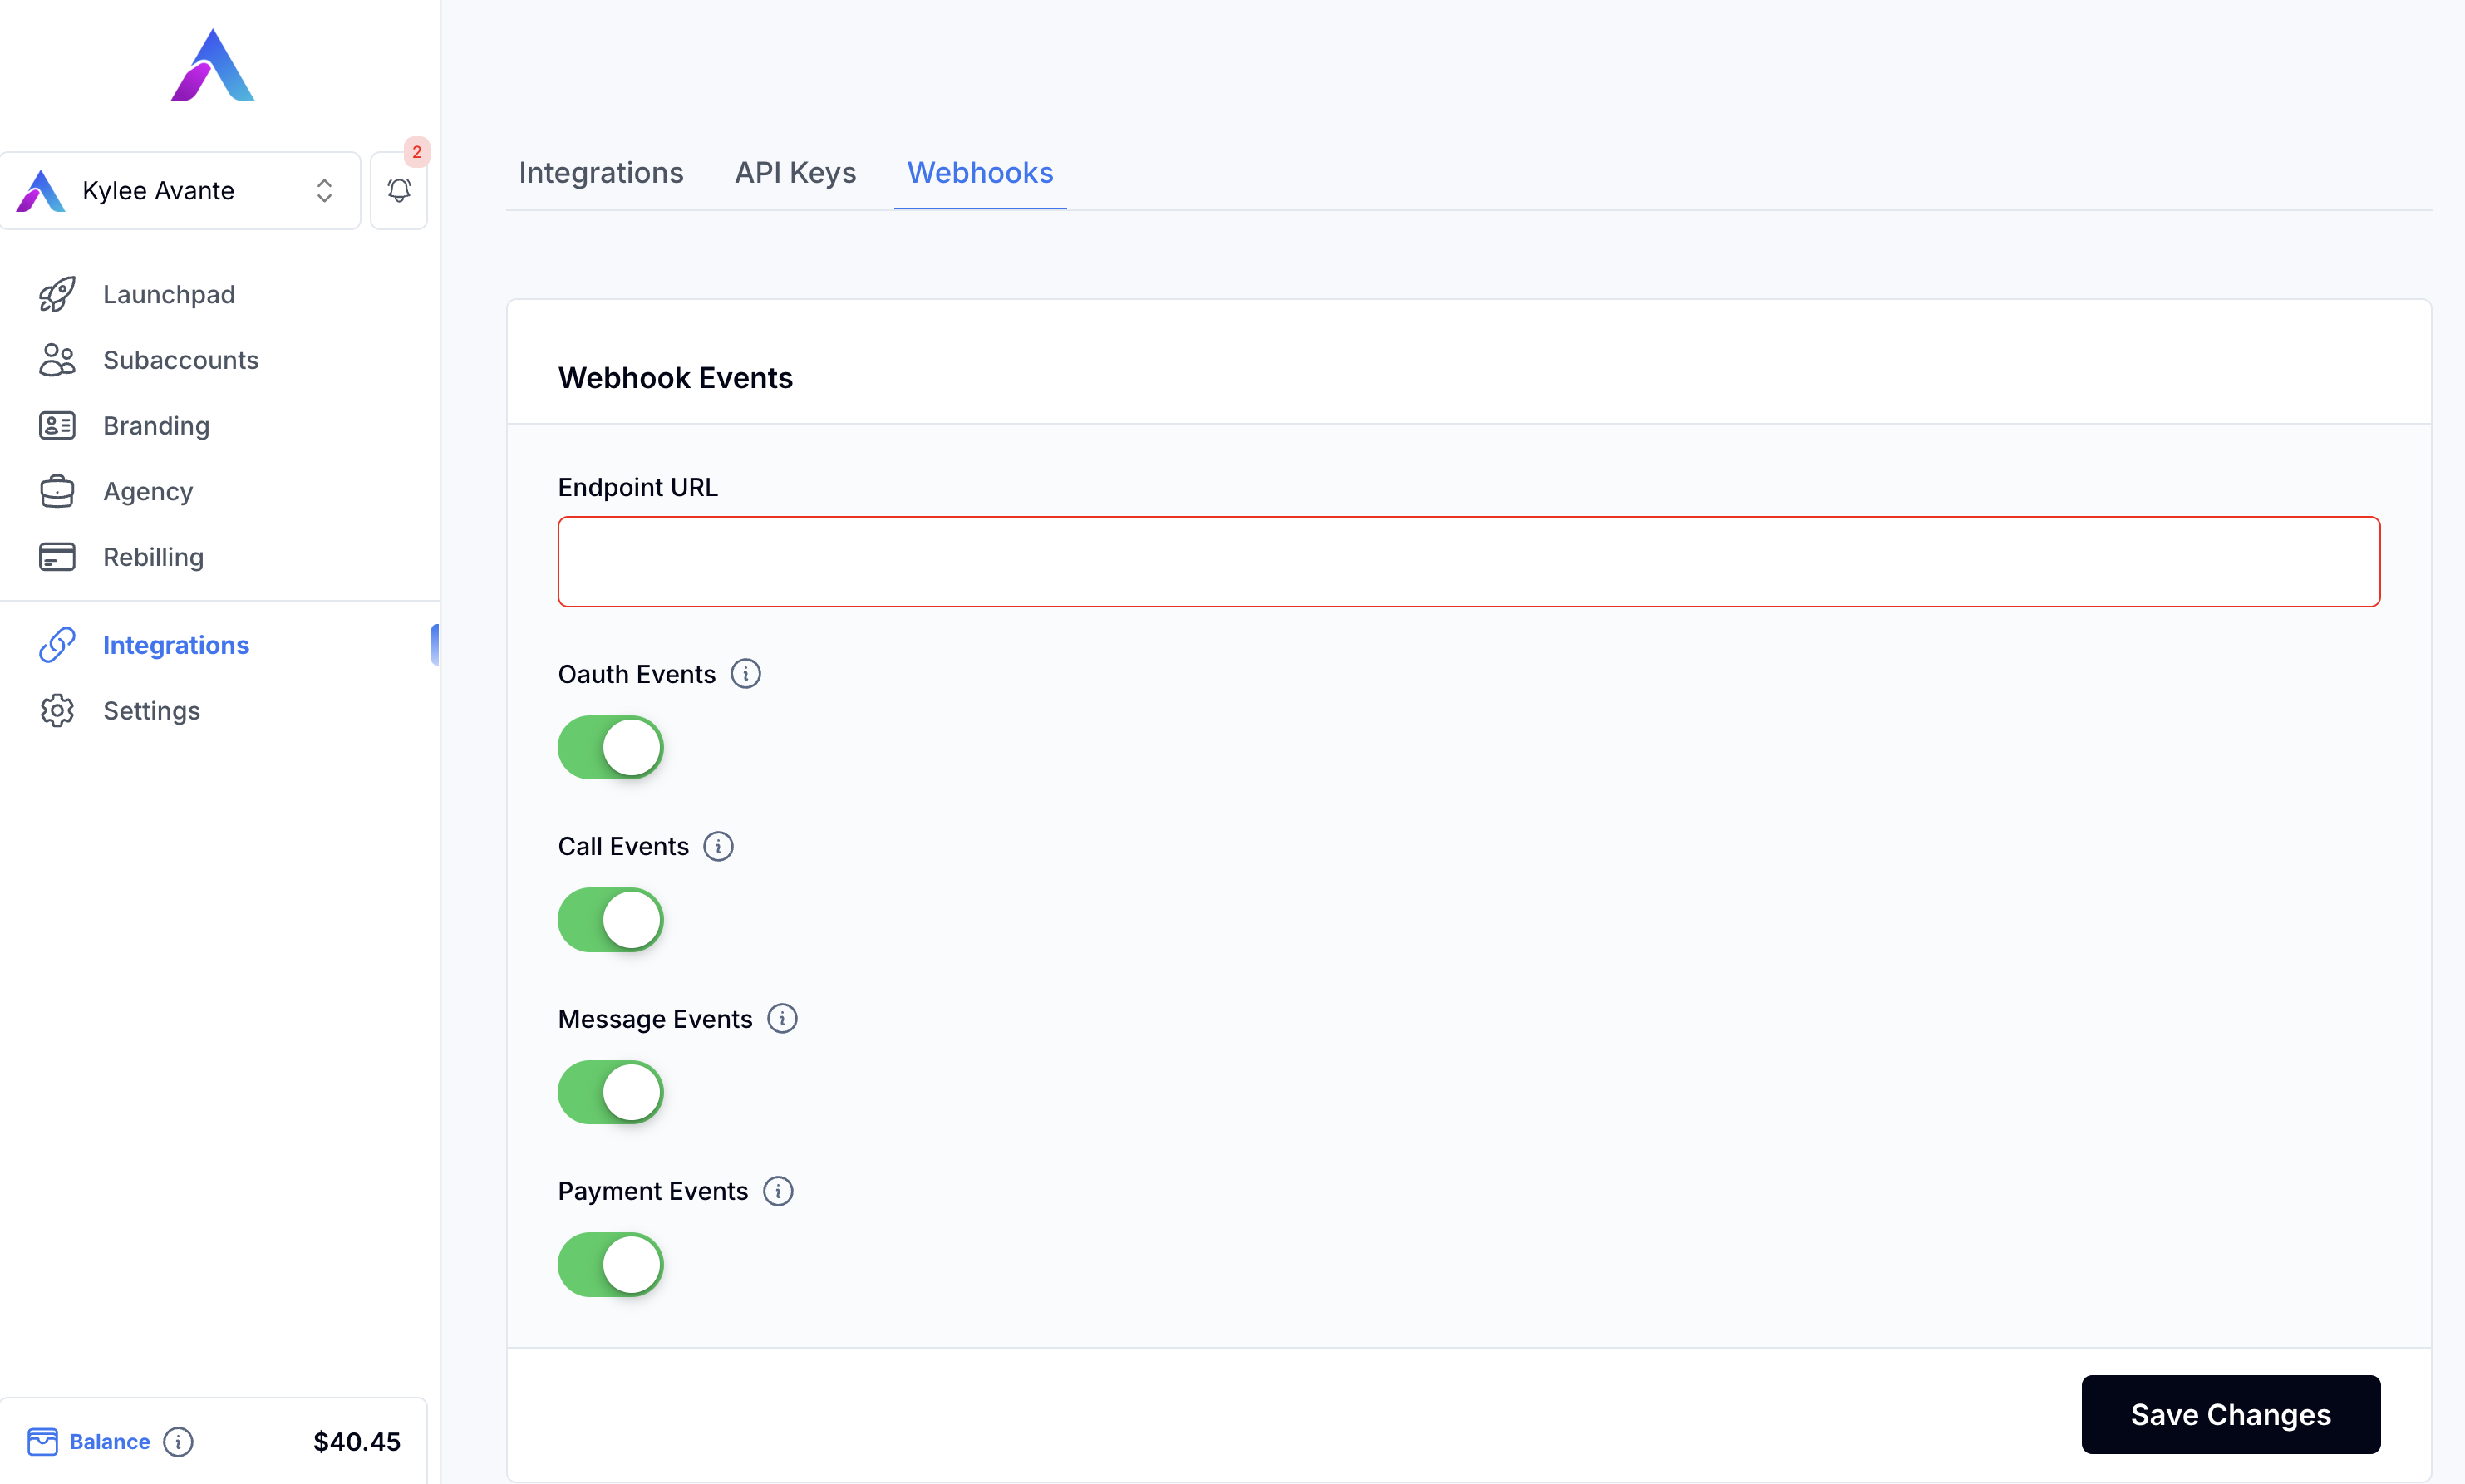
Task: Disable the Payment Events switch
Action: pyautogui.click(x=610, y=1264)
